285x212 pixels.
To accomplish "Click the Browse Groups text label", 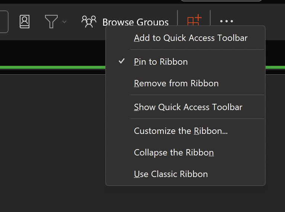I will pos(135,22).
